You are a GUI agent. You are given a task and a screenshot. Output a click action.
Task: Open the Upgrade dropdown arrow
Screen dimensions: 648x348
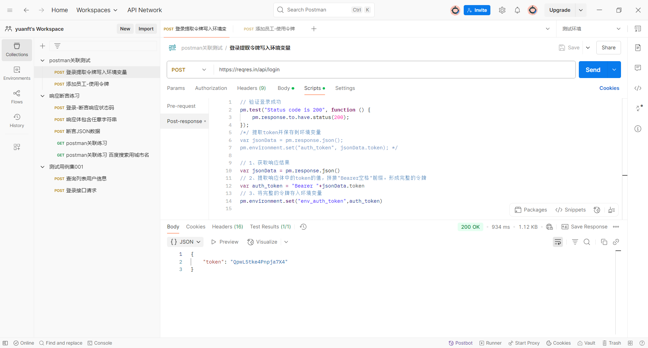(581, 10)
